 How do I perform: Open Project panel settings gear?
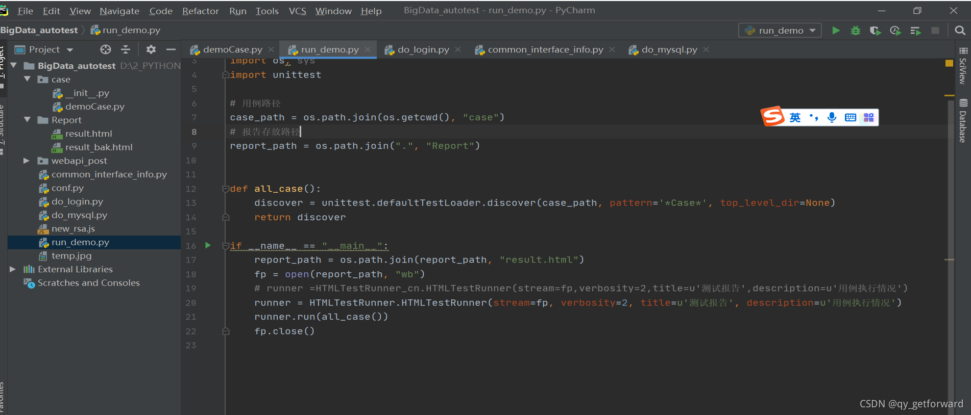[151, 49]
